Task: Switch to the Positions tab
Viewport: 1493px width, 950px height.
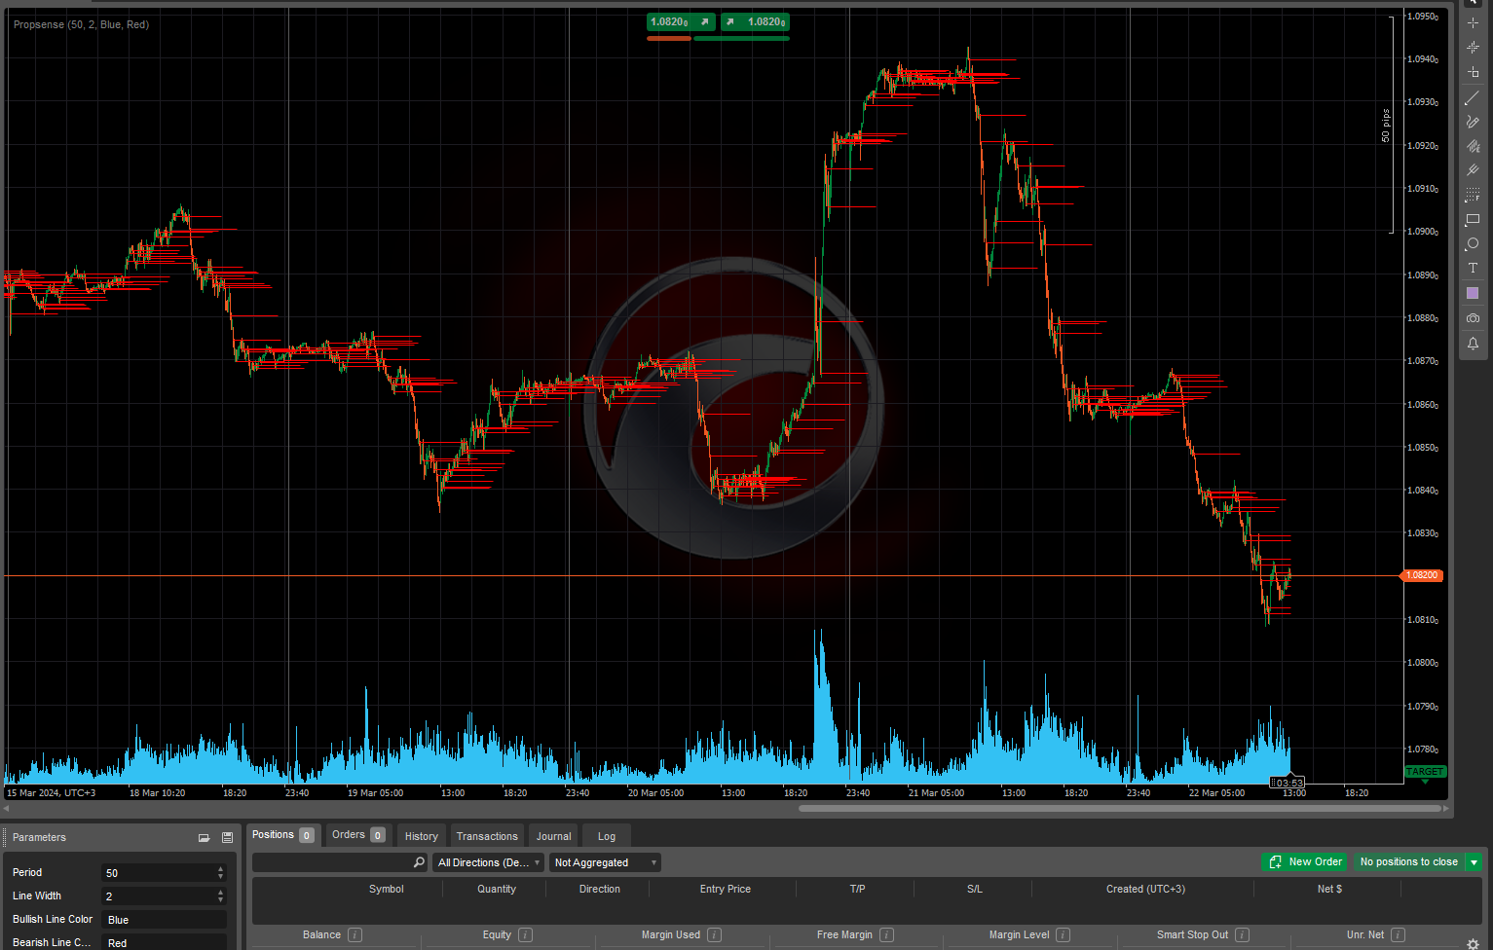Action: pos(282,835)
